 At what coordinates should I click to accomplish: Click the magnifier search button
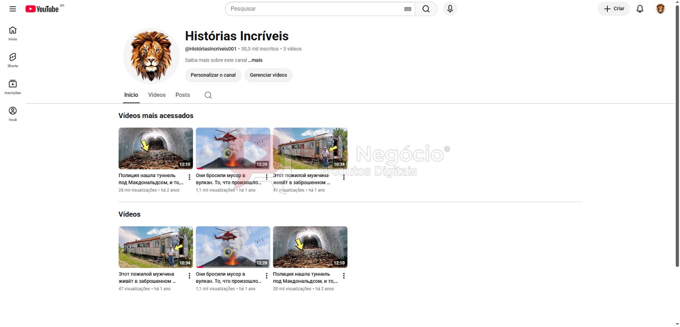pyautogui.click(x=426, y=9)
